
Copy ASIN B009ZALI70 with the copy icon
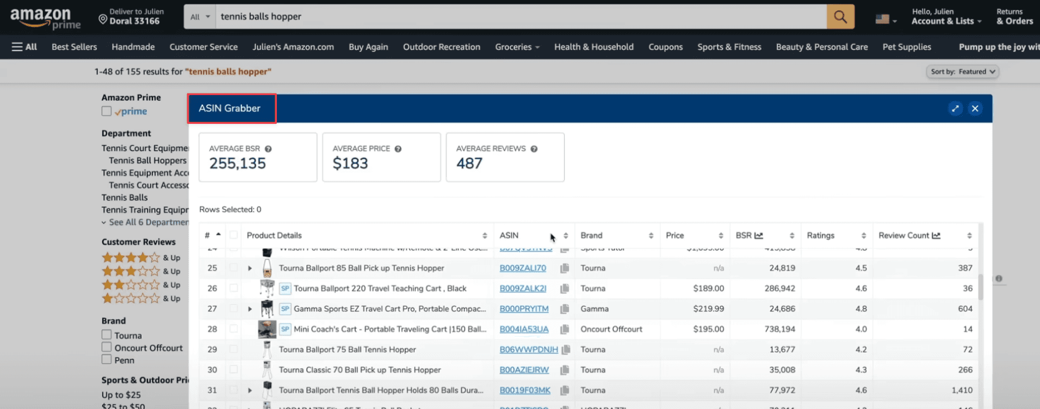[x=565, y=268]
